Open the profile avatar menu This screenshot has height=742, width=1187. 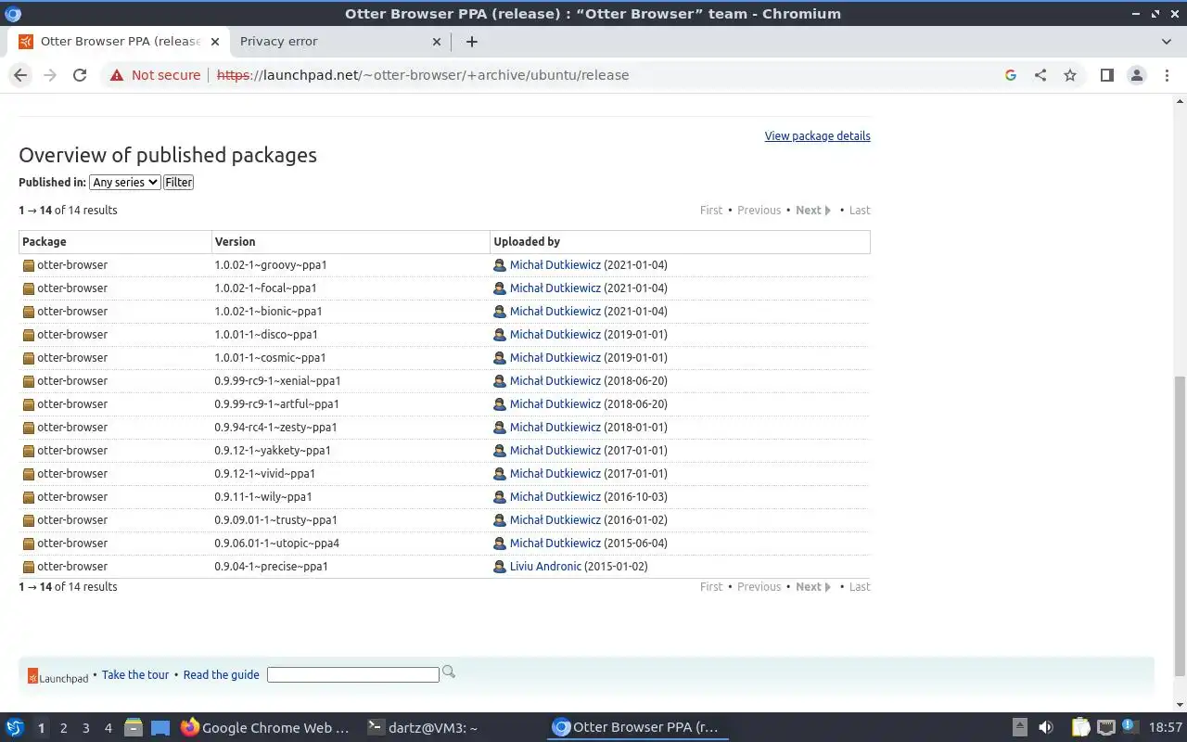[1137, 75]
